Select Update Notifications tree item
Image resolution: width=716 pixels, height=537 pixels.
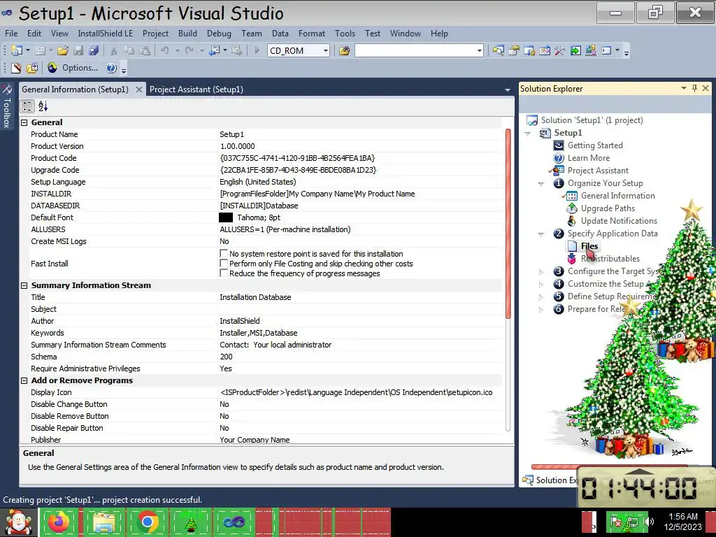point(619,221)
